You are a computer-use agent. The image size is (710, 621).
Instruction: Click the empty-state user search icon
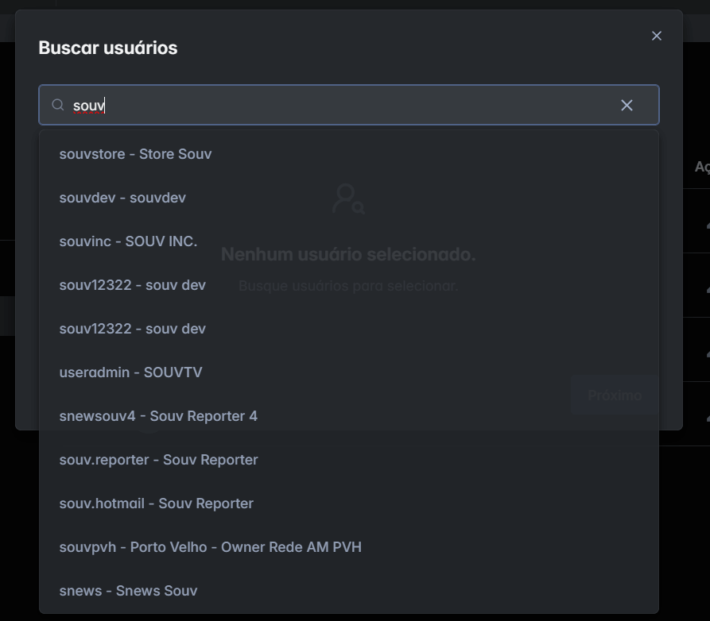coord(348,199)
